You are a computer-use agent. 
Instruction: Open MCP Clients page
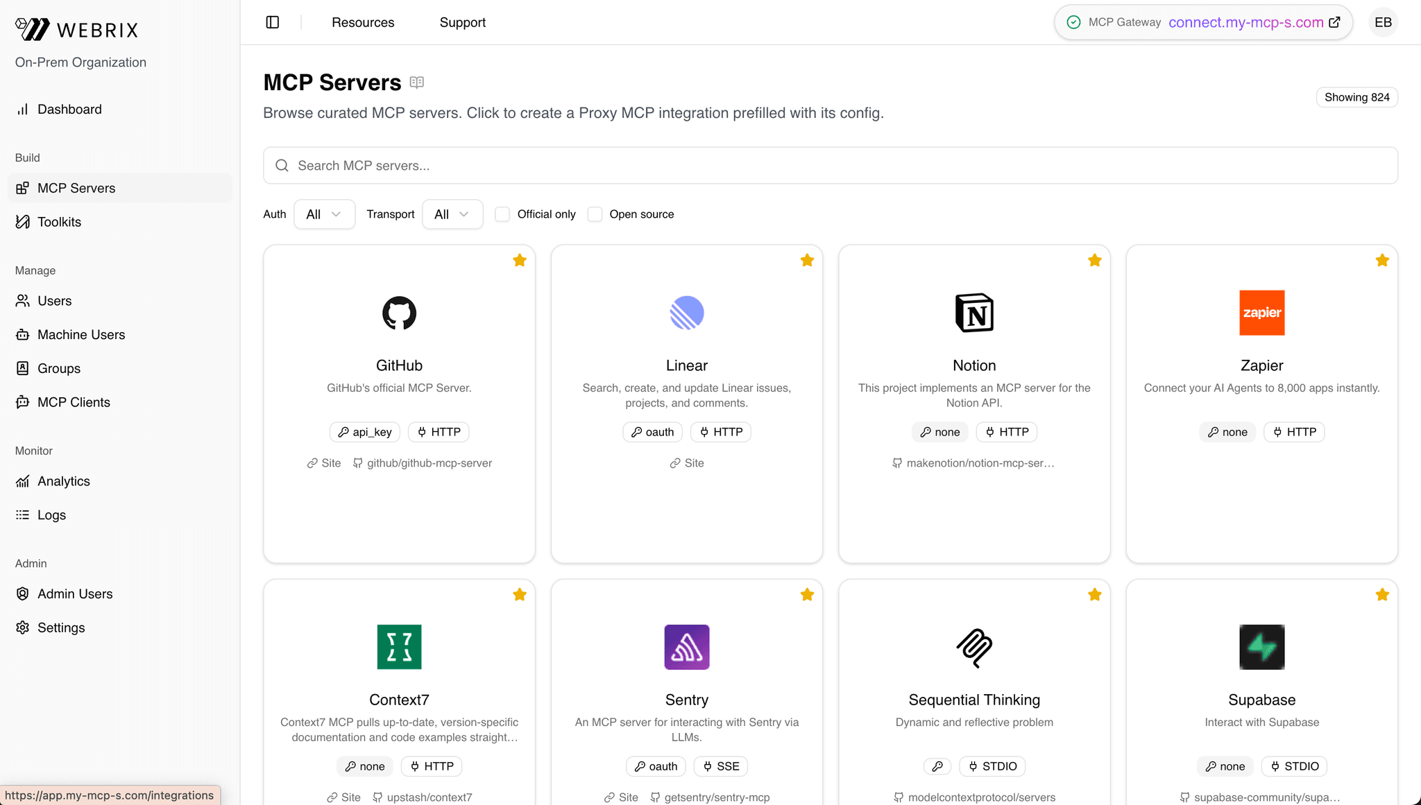click(74, 401)
